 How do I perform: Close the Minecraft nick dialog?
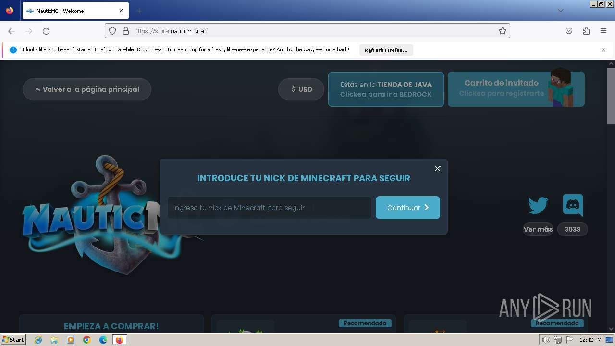pos(438,169)
